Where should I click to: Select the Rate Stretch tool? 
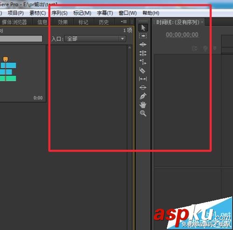click(143, 62)
